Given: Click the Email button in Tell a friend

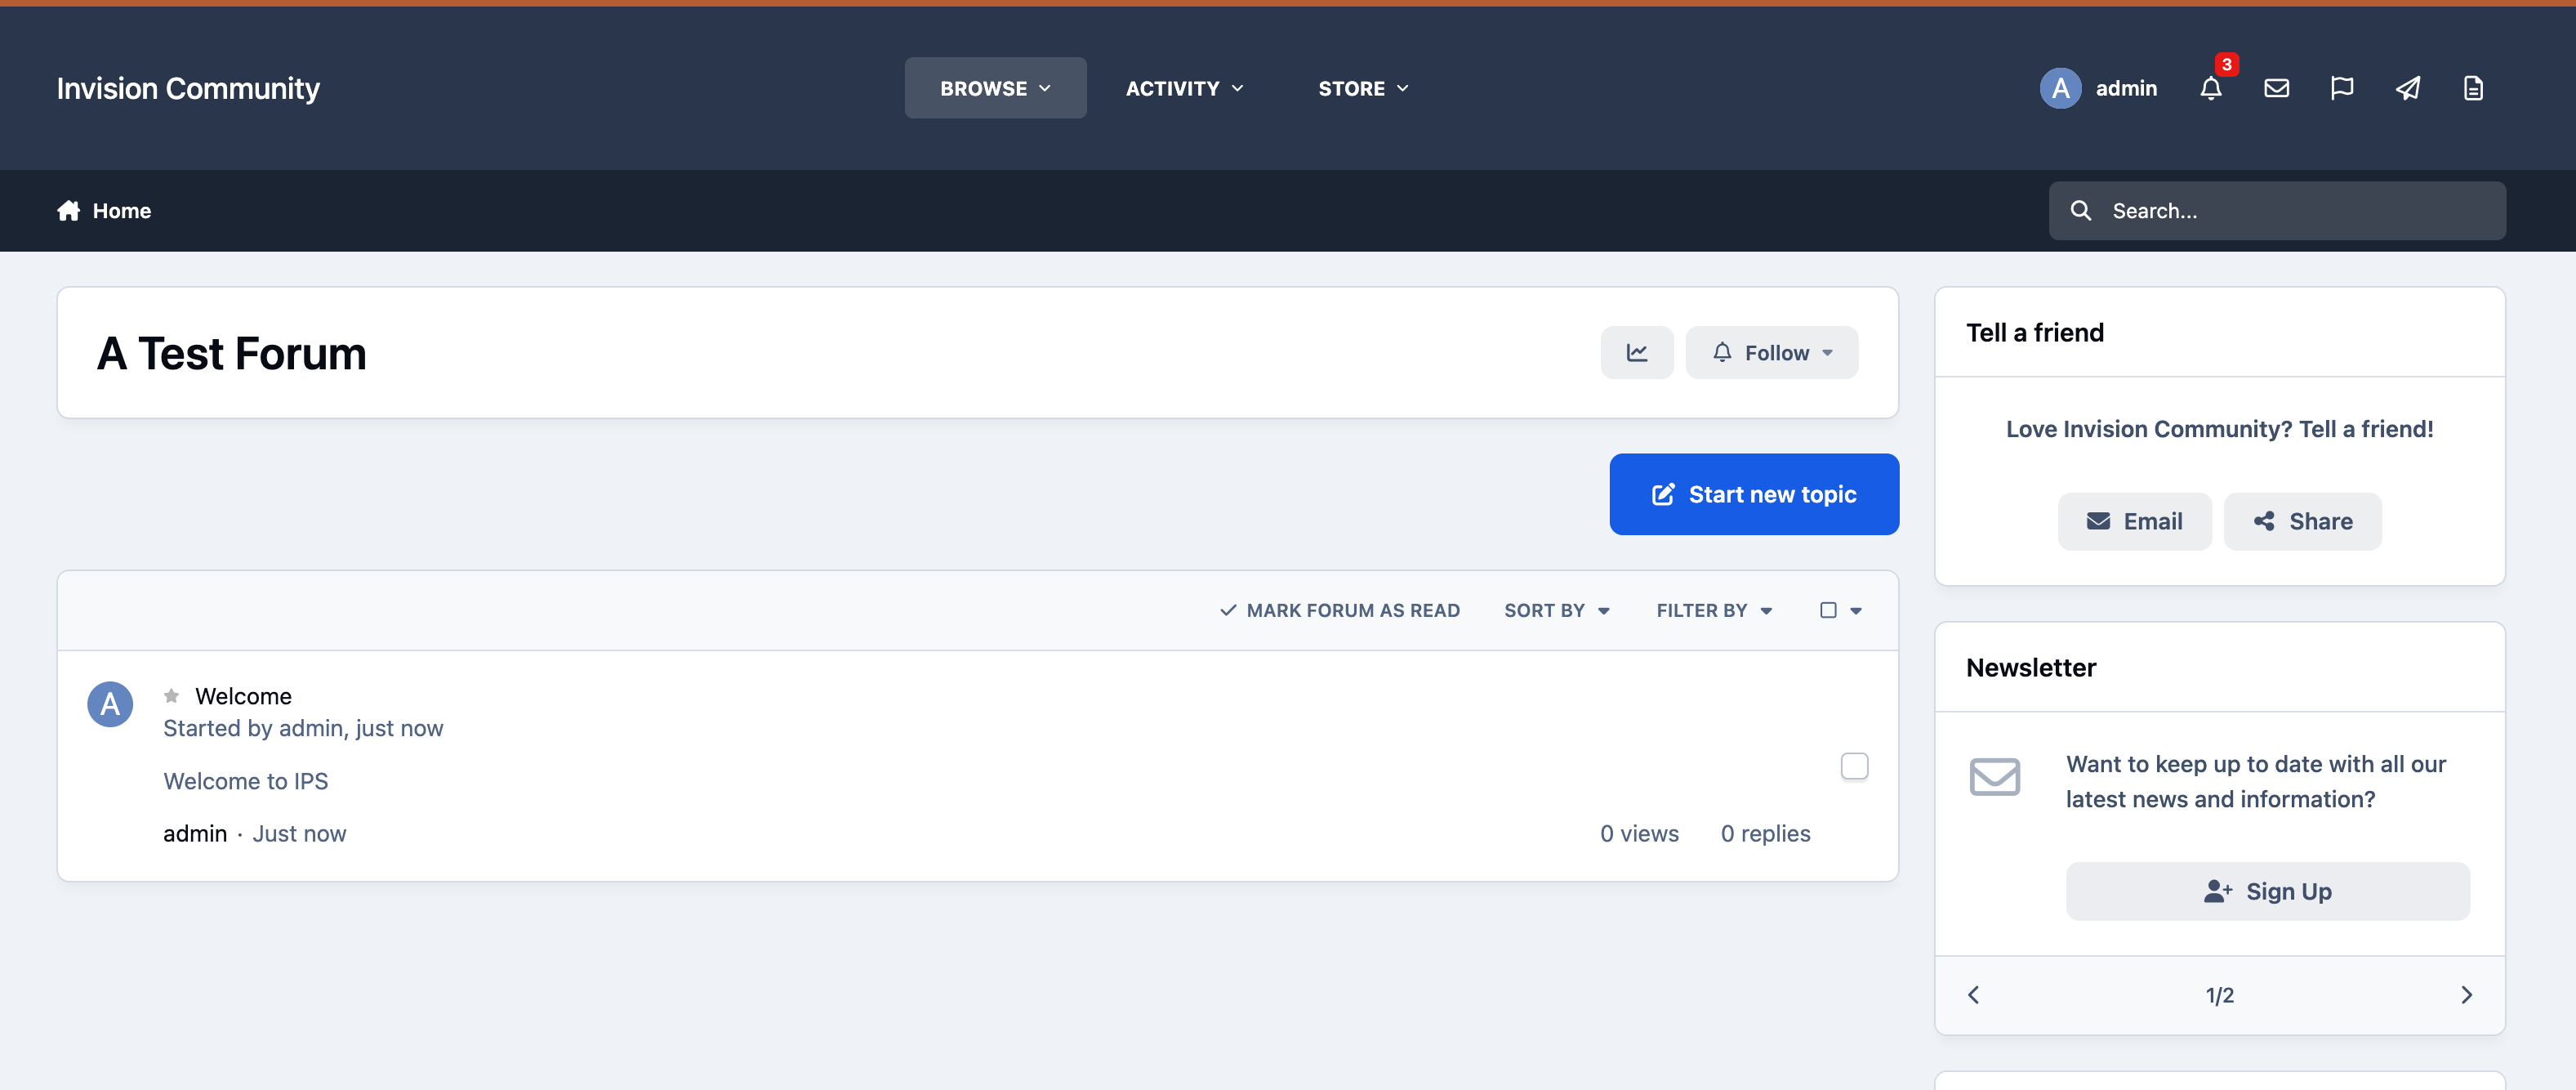Looking at the screenshot, I should coord(2134,522).
